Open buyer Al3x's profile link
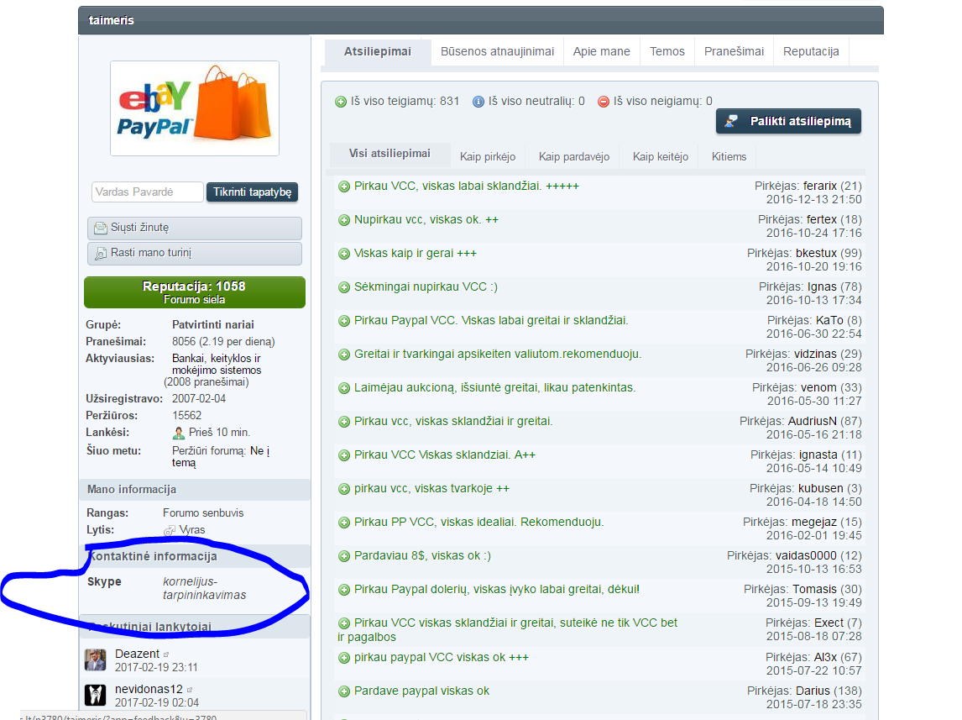This screenshot has width=962, height=720. click(x=825, y=657)
